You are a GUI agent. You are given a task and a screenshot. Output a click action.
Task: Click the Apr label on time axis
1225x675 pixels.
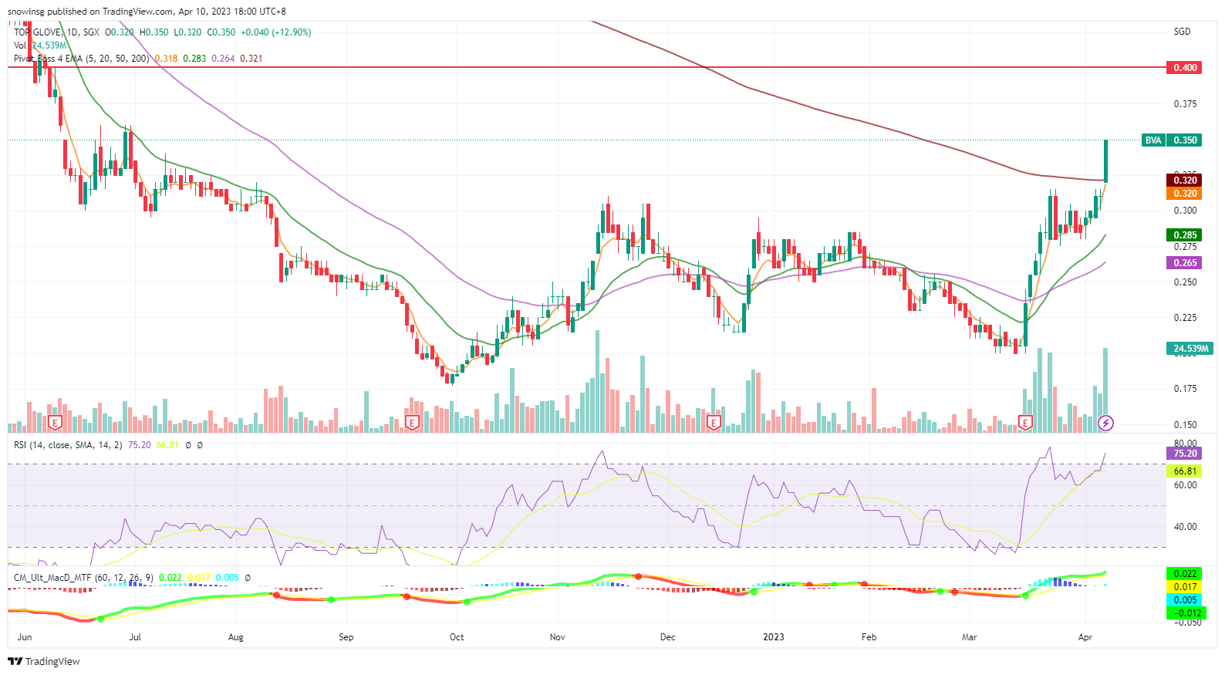1085,637
